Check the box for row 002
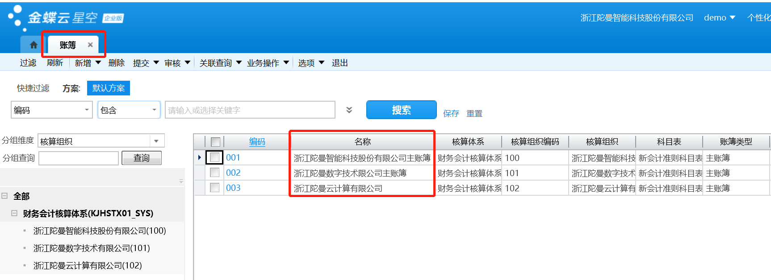771x280 pixels. pyautogui.click(x=215, y=173)
